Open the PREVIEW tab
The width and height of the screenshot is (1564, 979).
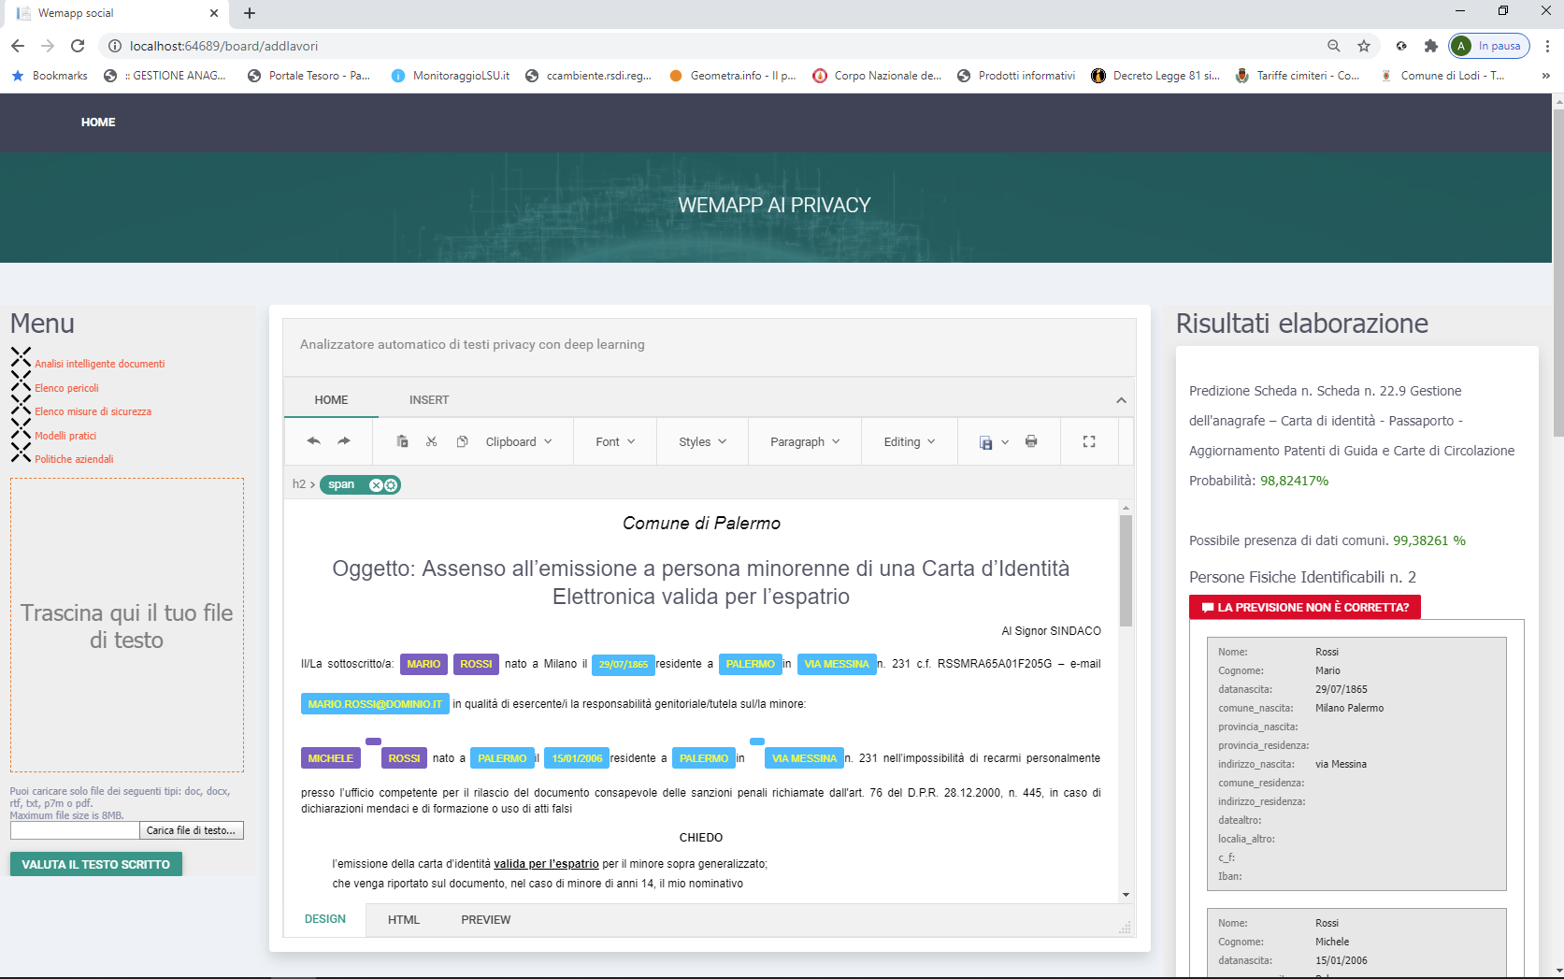click(x=485, y=920)
